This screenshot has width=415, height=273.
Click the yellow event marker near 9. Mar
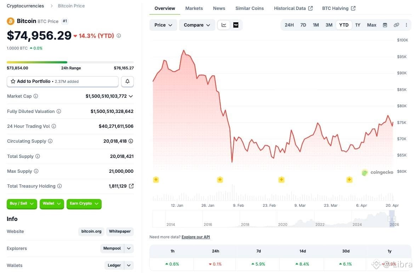click(x=281, y=180)
